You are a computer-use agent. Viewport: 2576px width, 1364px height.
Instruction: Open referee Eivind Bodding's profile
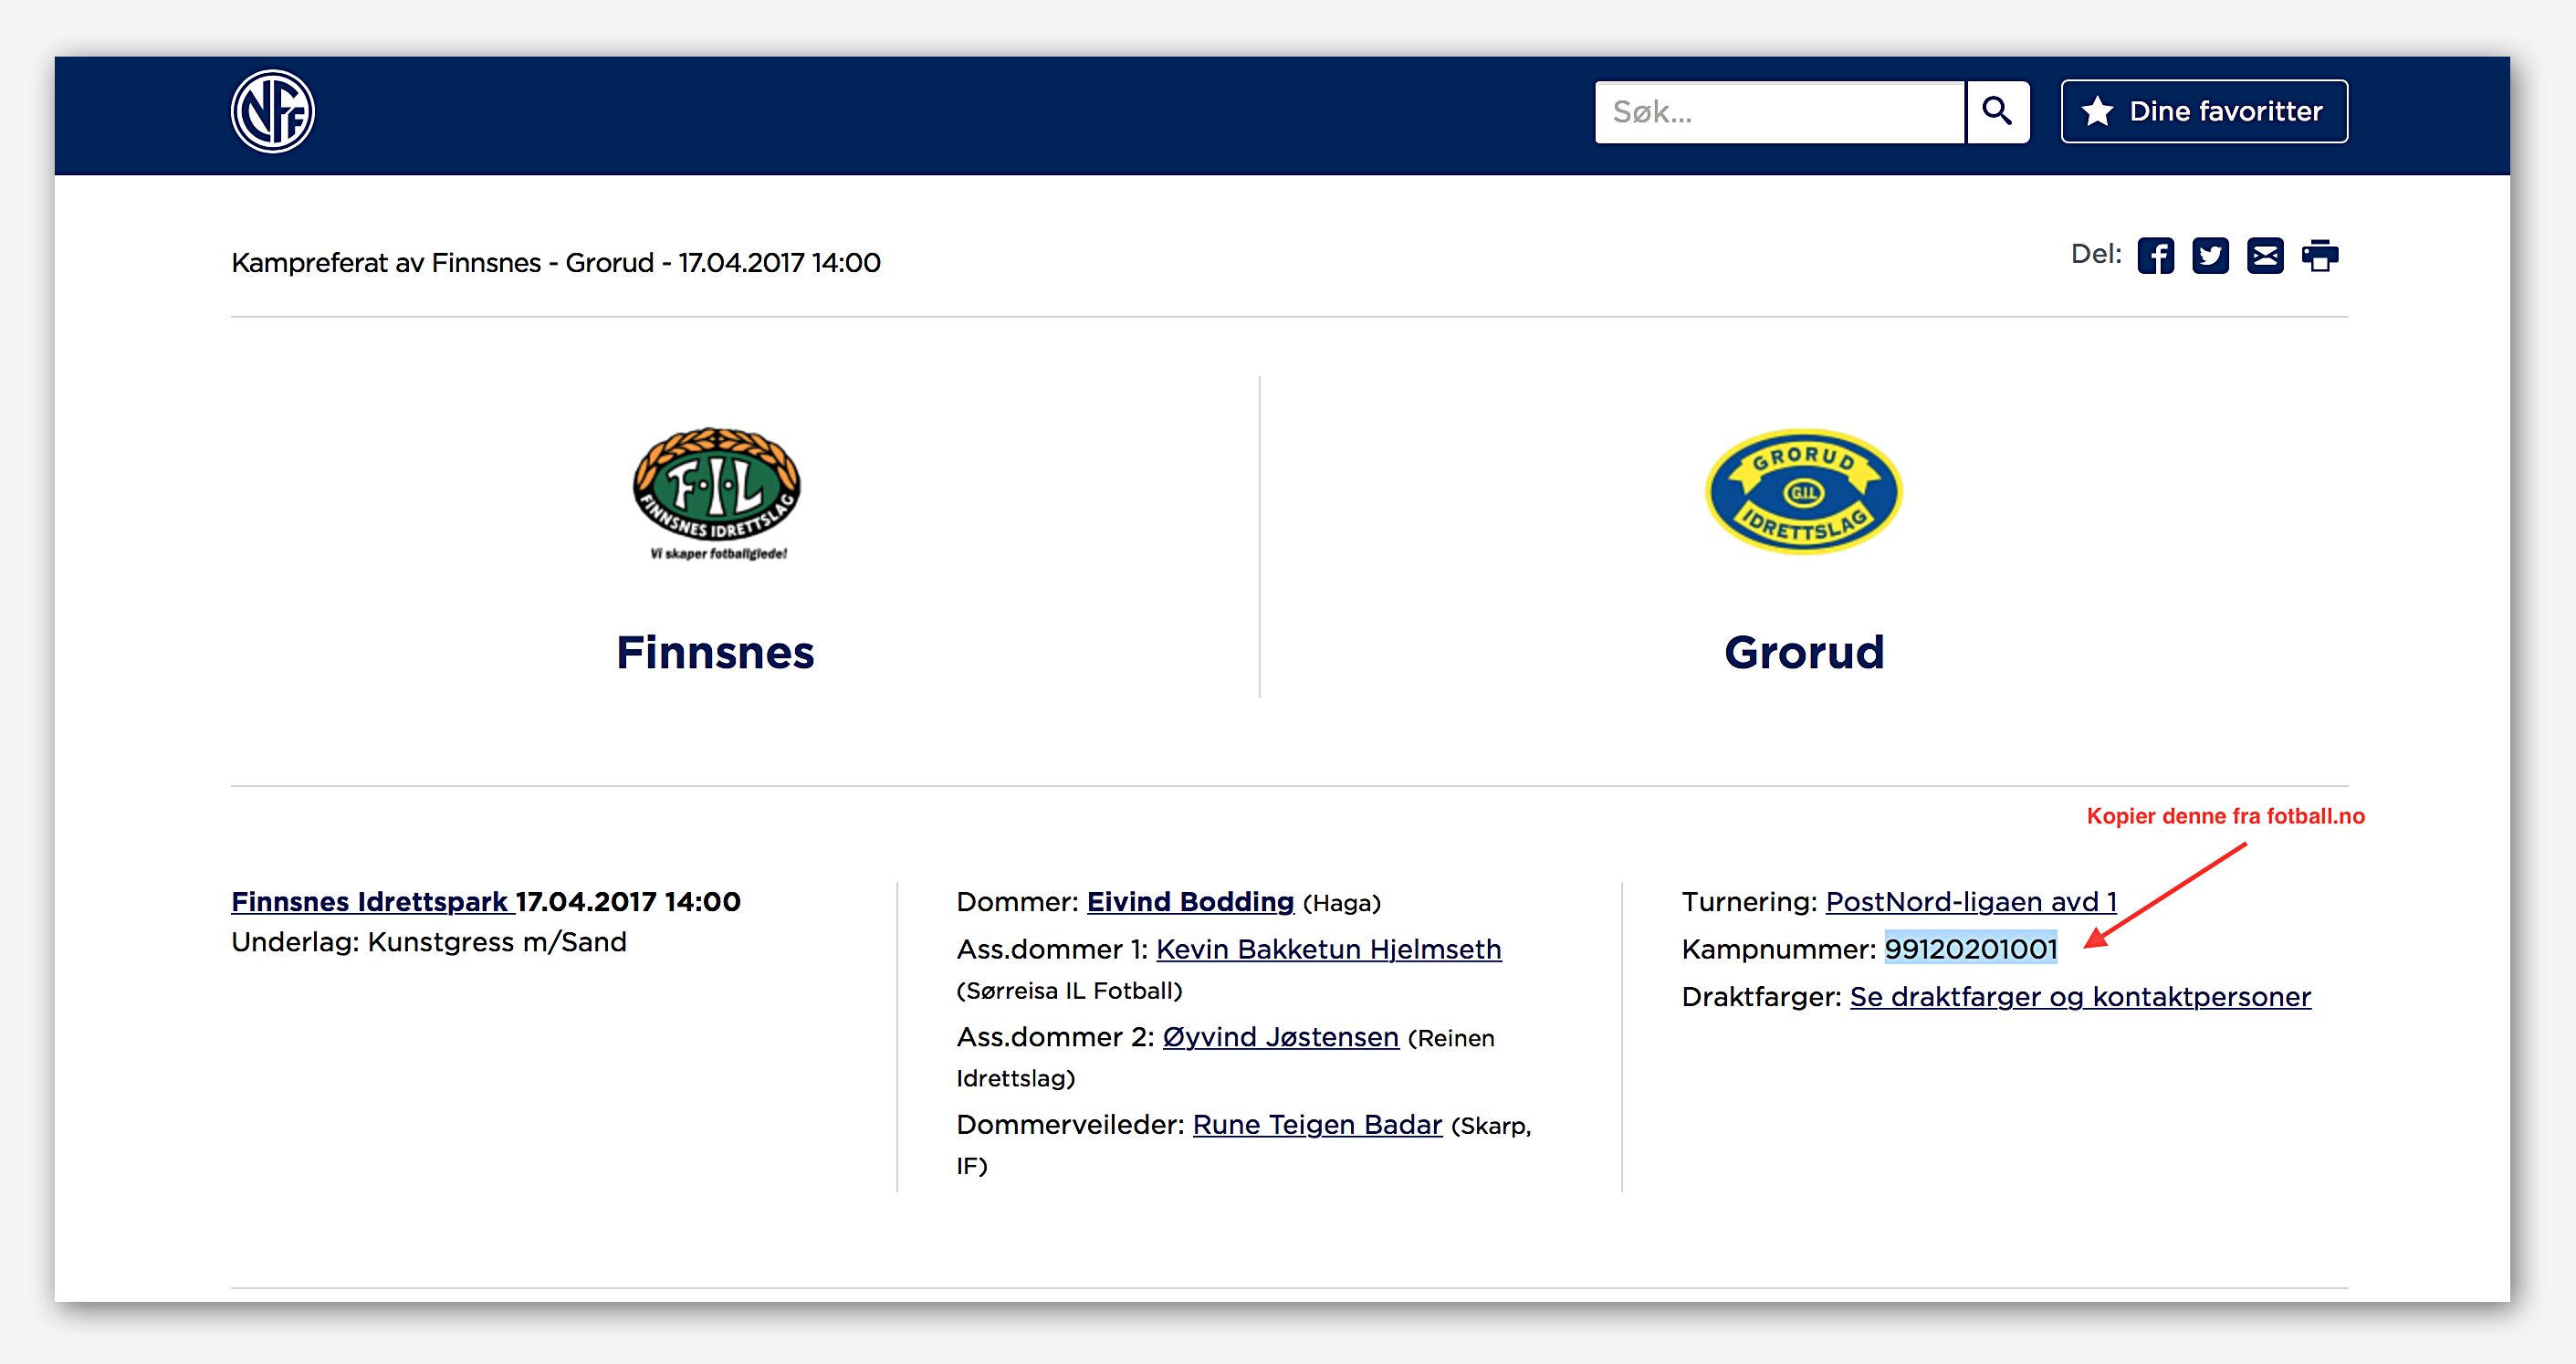(x=1190, y=902)
